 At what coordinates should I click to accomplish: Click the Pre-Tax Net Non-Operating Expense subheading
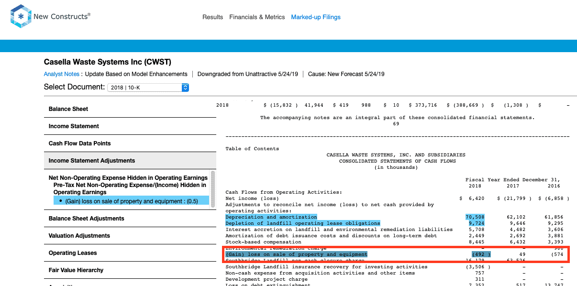(x=130, y=188)
